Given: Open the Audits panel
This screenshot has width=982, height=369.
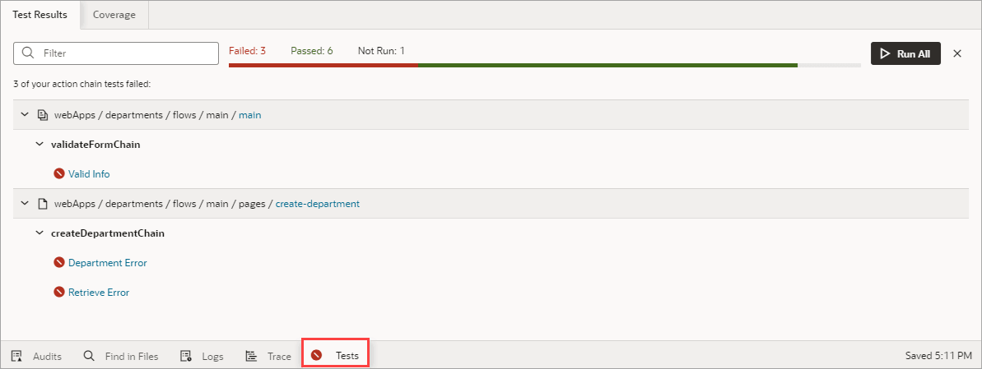Looking at the screenshot, I should point(36,357).
